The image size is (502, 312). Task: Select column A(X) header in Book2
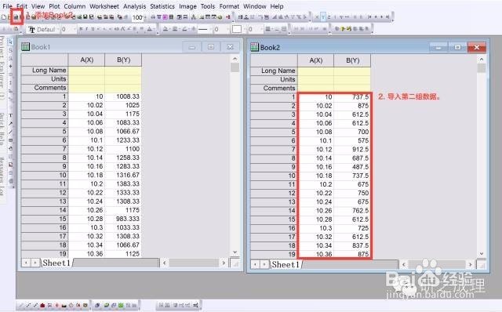[315, 60]
